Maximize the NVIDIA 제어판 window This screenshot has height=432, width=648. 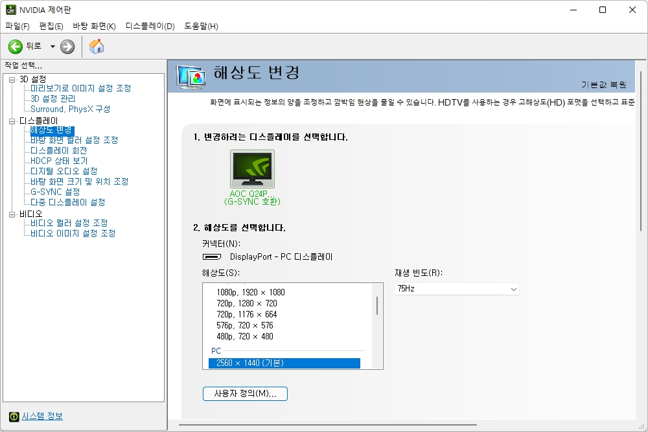point(603,10)
